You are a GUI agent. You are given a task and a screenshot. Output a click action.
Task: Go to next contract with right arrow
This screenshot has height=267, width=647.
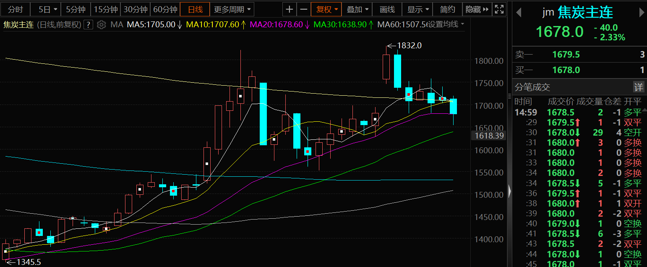[641, 13]
